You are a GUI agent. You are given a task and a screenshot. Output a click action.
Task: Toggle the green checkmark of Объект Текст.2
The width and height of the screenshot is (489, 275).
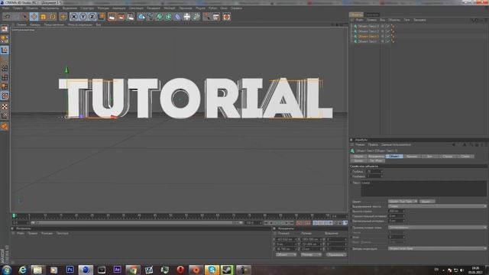(x=387, y=31)
